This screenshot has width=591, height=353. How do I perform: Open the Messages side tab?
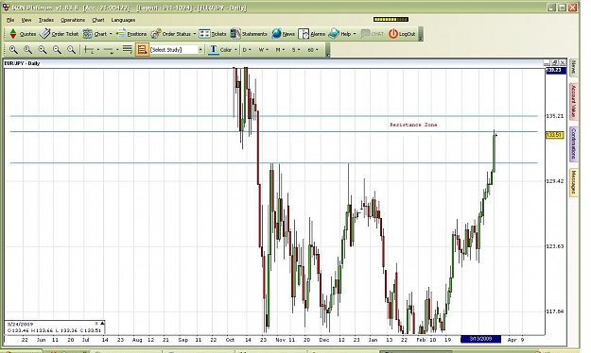coord(573,182)
